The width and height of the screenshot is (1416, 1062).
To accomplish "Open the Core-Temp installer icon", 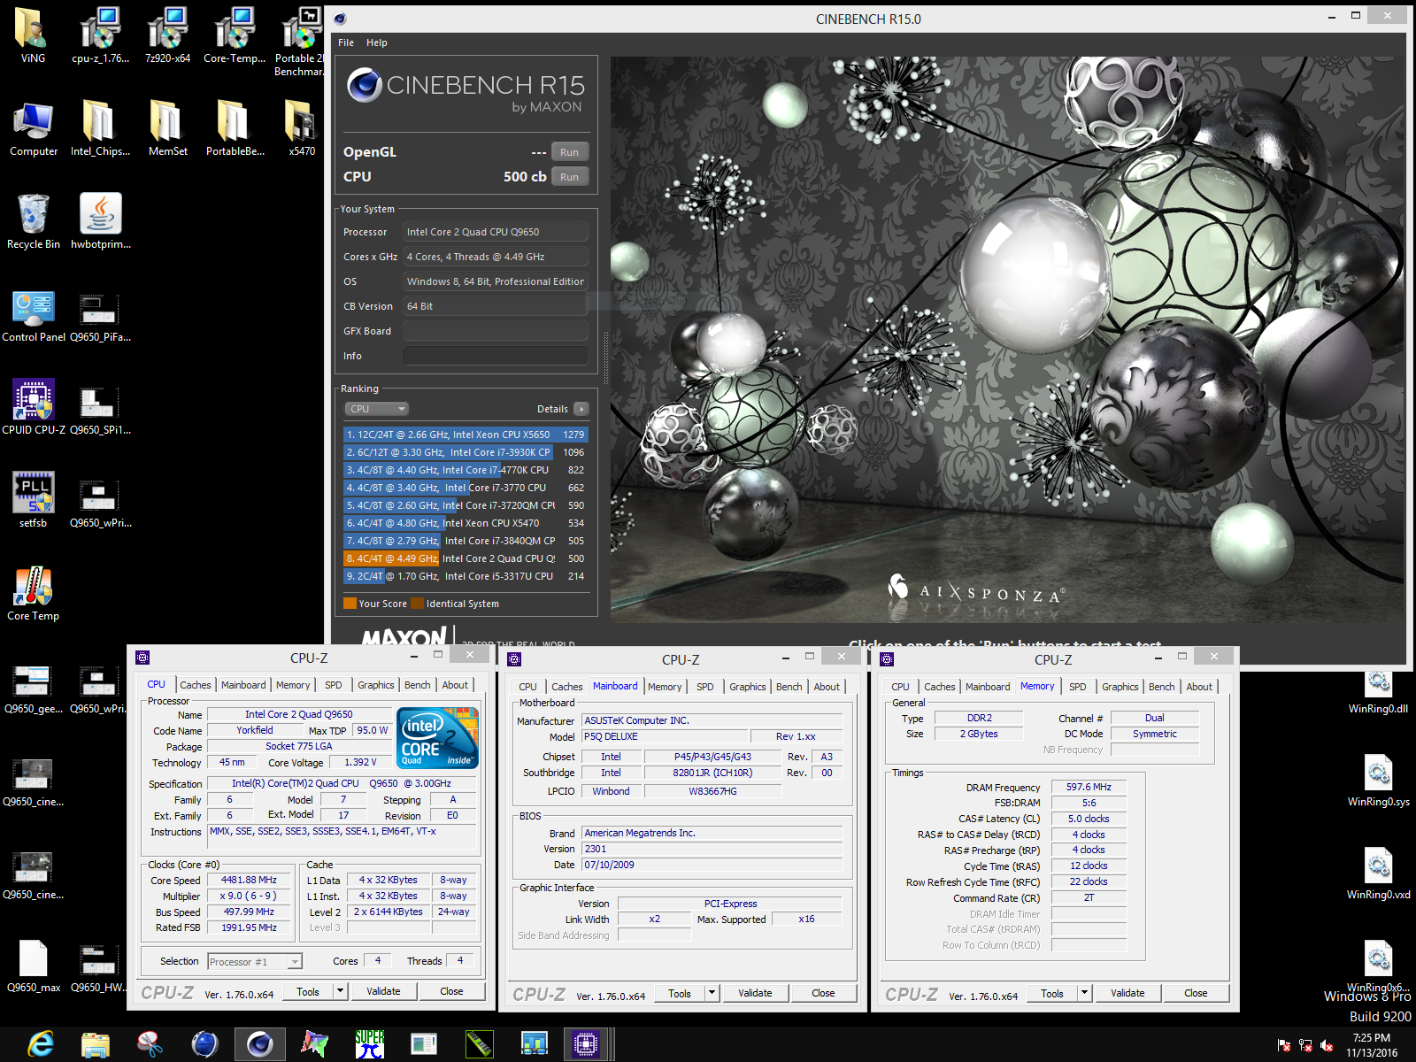I will [x=235, y=35].
